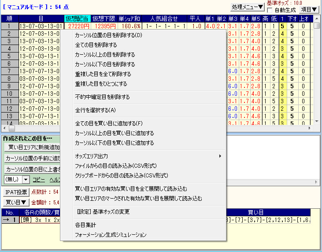Select row 1 header in the table

pyautogui.click(x=10, y=26)
